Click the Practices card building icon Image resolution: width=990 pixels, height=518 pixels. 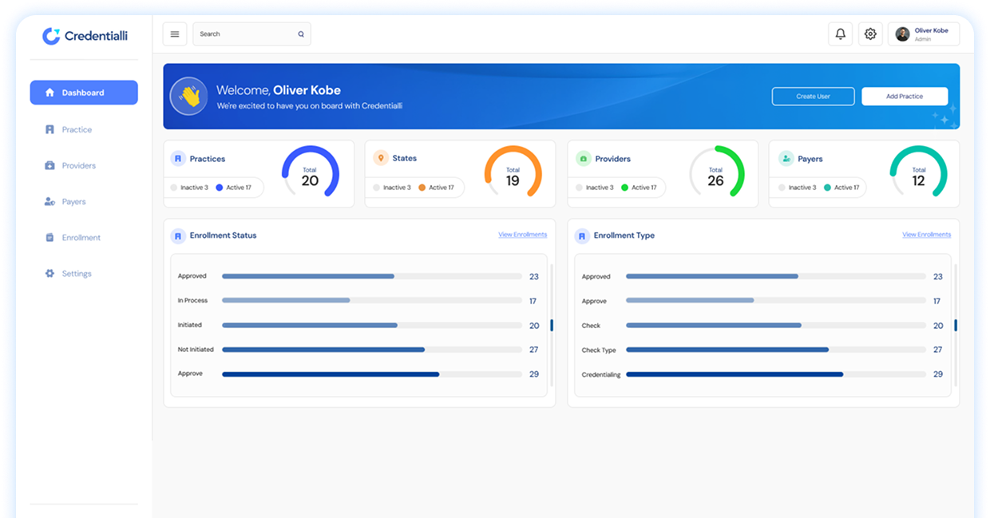(x=178, y=159)
